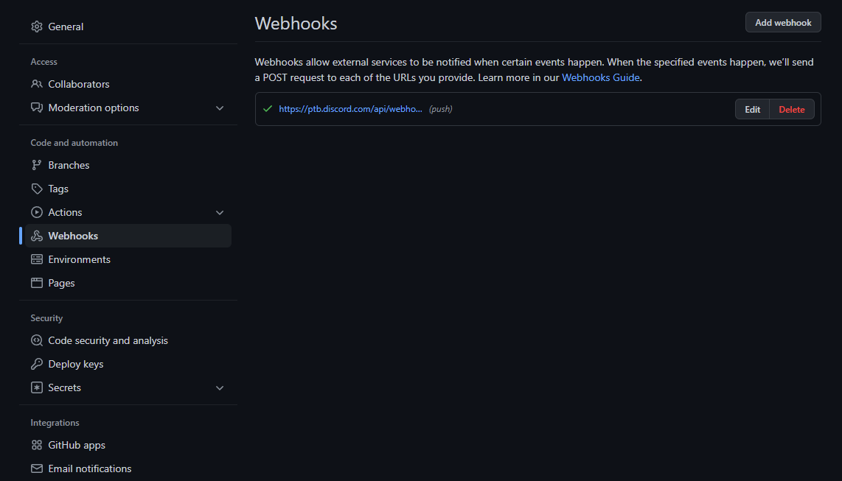This screenshot has width=842, height=481.
Task: Edit the Discord webhook
Action: pyautogui.click(x=752, y=109)
